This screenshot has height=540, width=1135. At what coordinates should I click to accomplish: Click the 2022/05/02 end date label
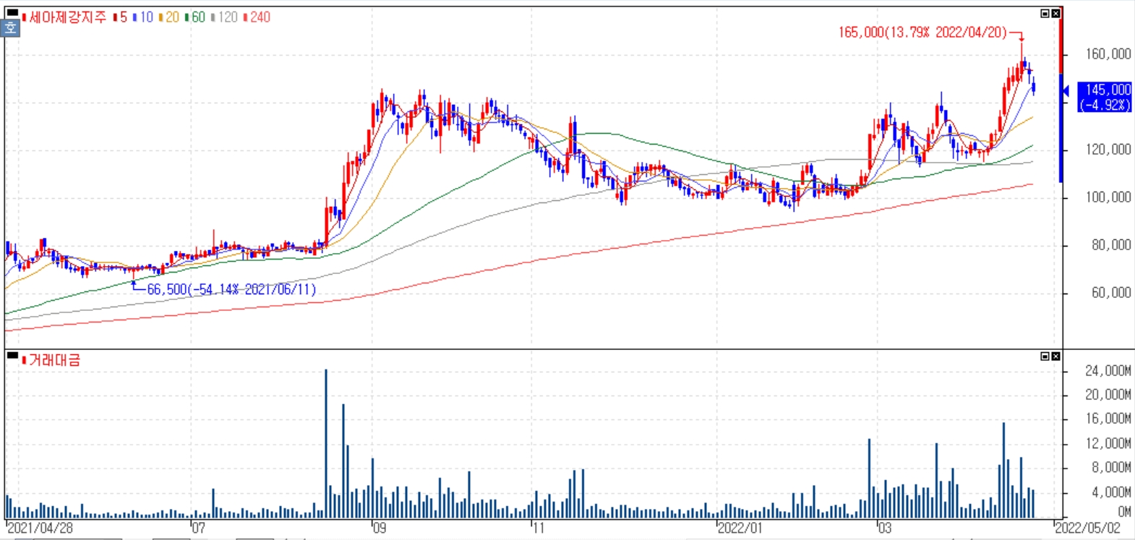(1087, 528)
